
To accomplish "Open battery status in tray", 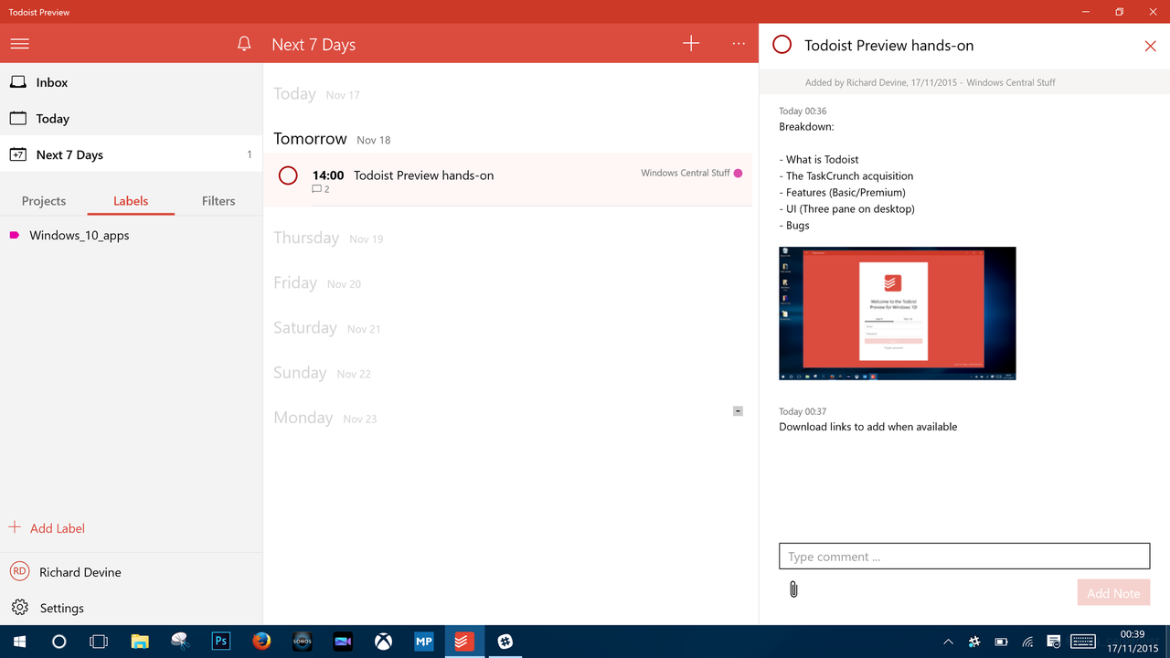I will pos(1001,642).
